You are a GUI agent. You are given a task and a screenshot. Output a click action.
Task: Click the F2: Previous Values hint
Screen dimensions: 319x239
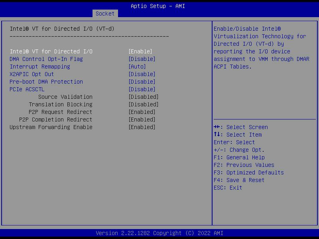point(244,165)
